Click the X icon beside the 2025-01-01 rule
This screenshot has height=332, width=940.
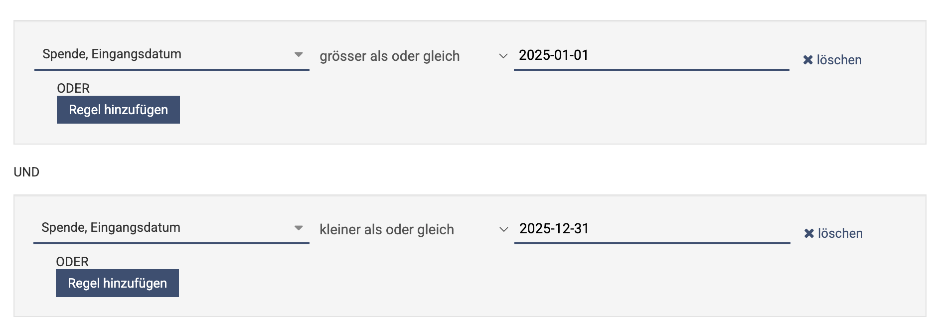tap(808, 60)
